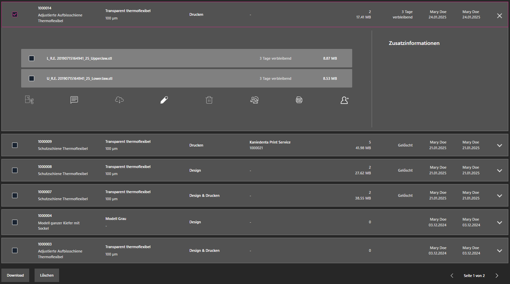Select checkbox for order 1000007
Viewport: 510px width, 284px height.
15,195
